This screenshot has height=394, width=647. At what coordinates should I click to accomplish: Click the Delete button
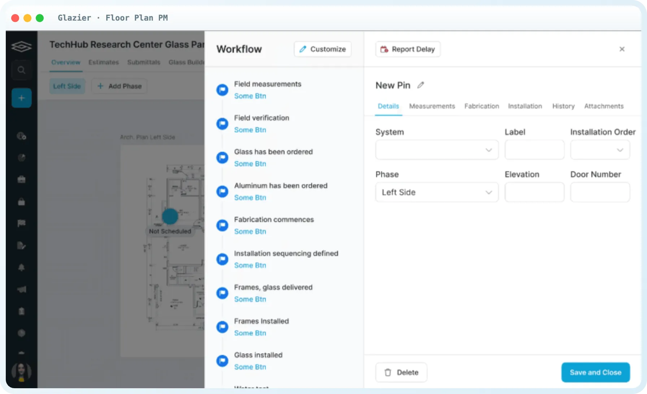(x=401, y=372)
